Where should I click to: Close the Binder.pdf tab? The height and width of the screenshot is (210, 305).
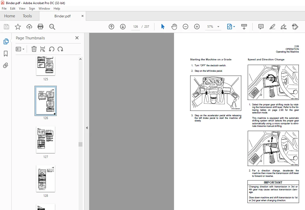(82, 16)
